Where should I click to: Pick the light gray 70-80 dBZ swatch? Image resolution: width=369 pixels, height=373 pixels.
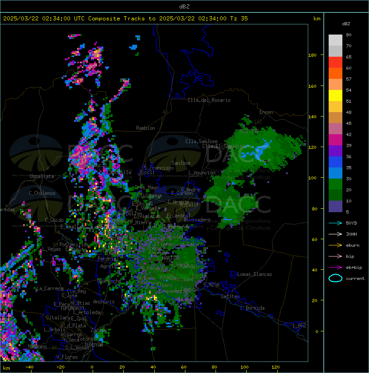coord(335,40)
